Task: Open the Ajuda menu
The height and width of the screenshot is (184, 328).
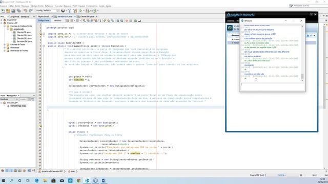Action: coord(109,6)
